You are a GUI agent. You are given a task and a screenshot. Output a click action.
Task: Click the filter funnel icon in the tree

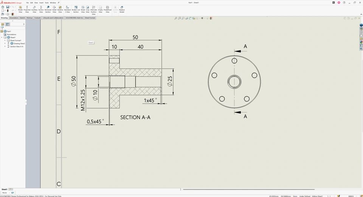pos(2,28)
